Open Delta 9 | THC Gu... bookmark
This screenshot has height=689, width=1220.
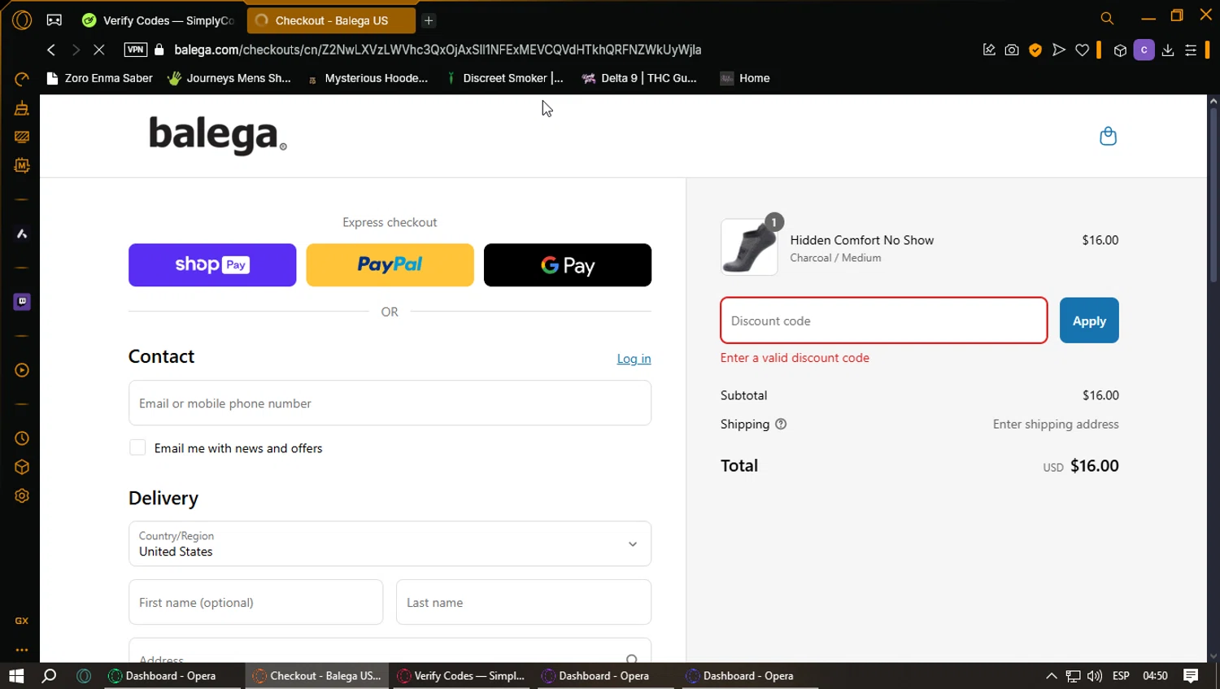click(x=639, y=78)
